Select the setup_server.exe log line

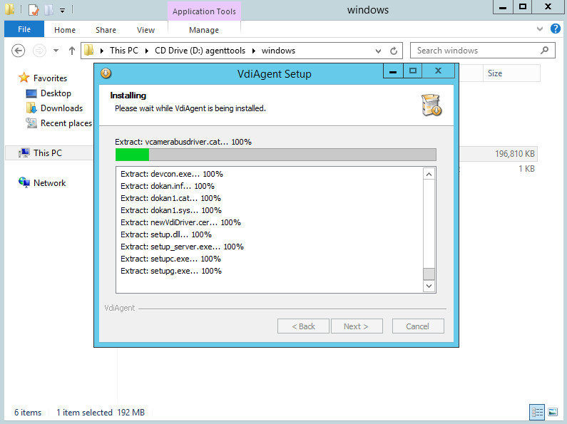[183, 247]
